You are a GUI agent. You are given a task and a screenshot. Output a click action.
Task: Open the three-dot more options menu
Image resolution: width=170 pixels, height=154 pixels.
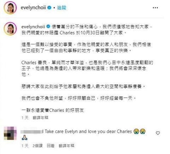click(x=155, y=8)
